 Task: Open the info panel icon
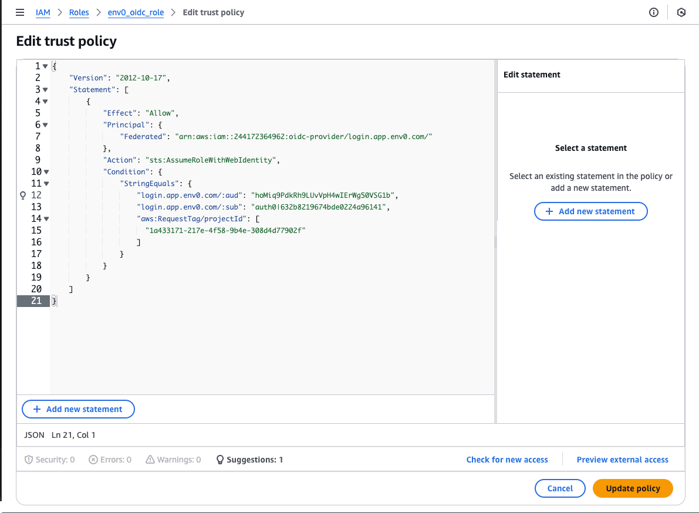[x=654, y=12]
